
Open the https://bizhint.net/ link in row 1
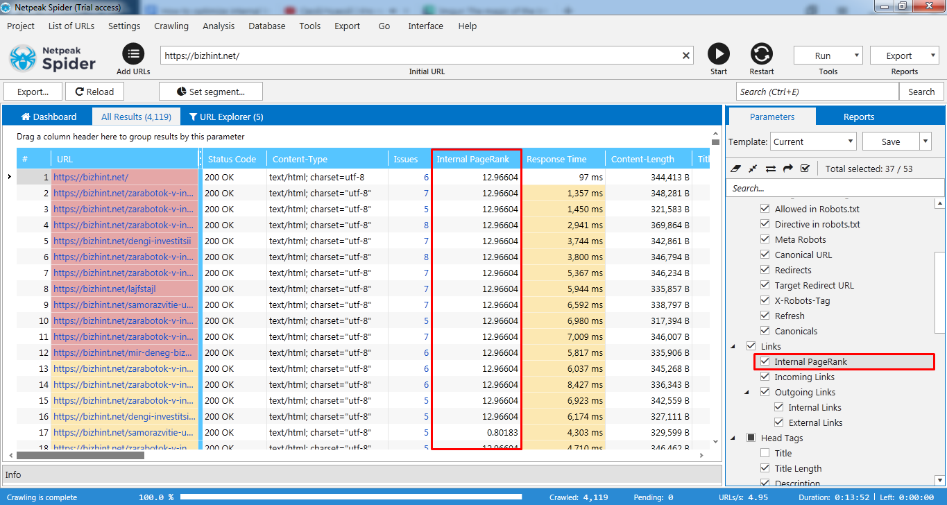(x=91, y=177)
